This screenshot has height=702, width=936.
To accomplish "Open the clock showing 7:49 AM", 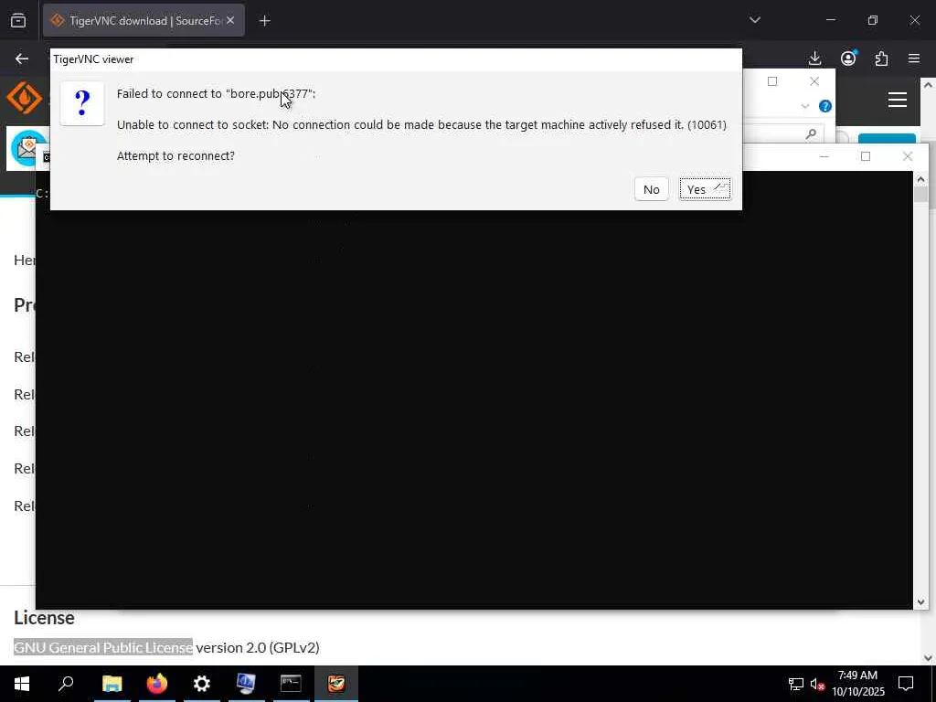I will coord(857,684).
